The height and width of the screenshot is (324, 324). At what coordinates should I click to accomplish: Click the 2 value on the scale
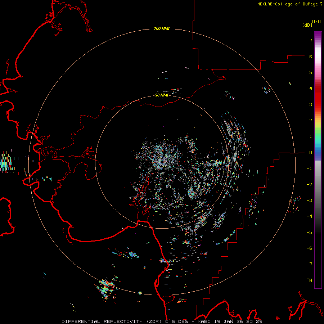pyautogui.click(x=311, y=121)
